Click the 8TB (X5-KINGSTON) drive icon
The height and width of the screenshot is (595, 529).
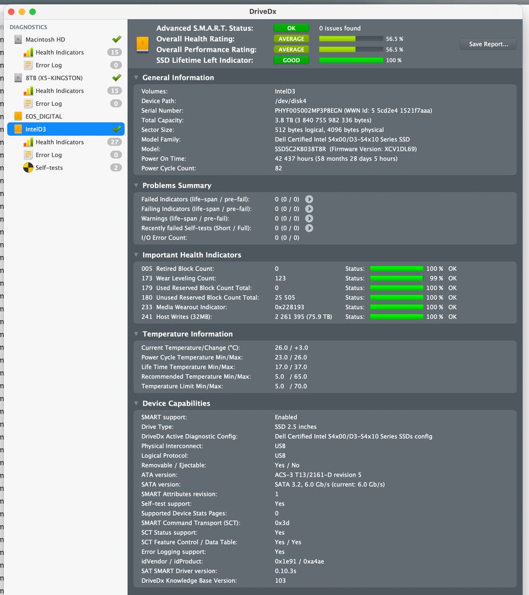click(x=18, y=78)
